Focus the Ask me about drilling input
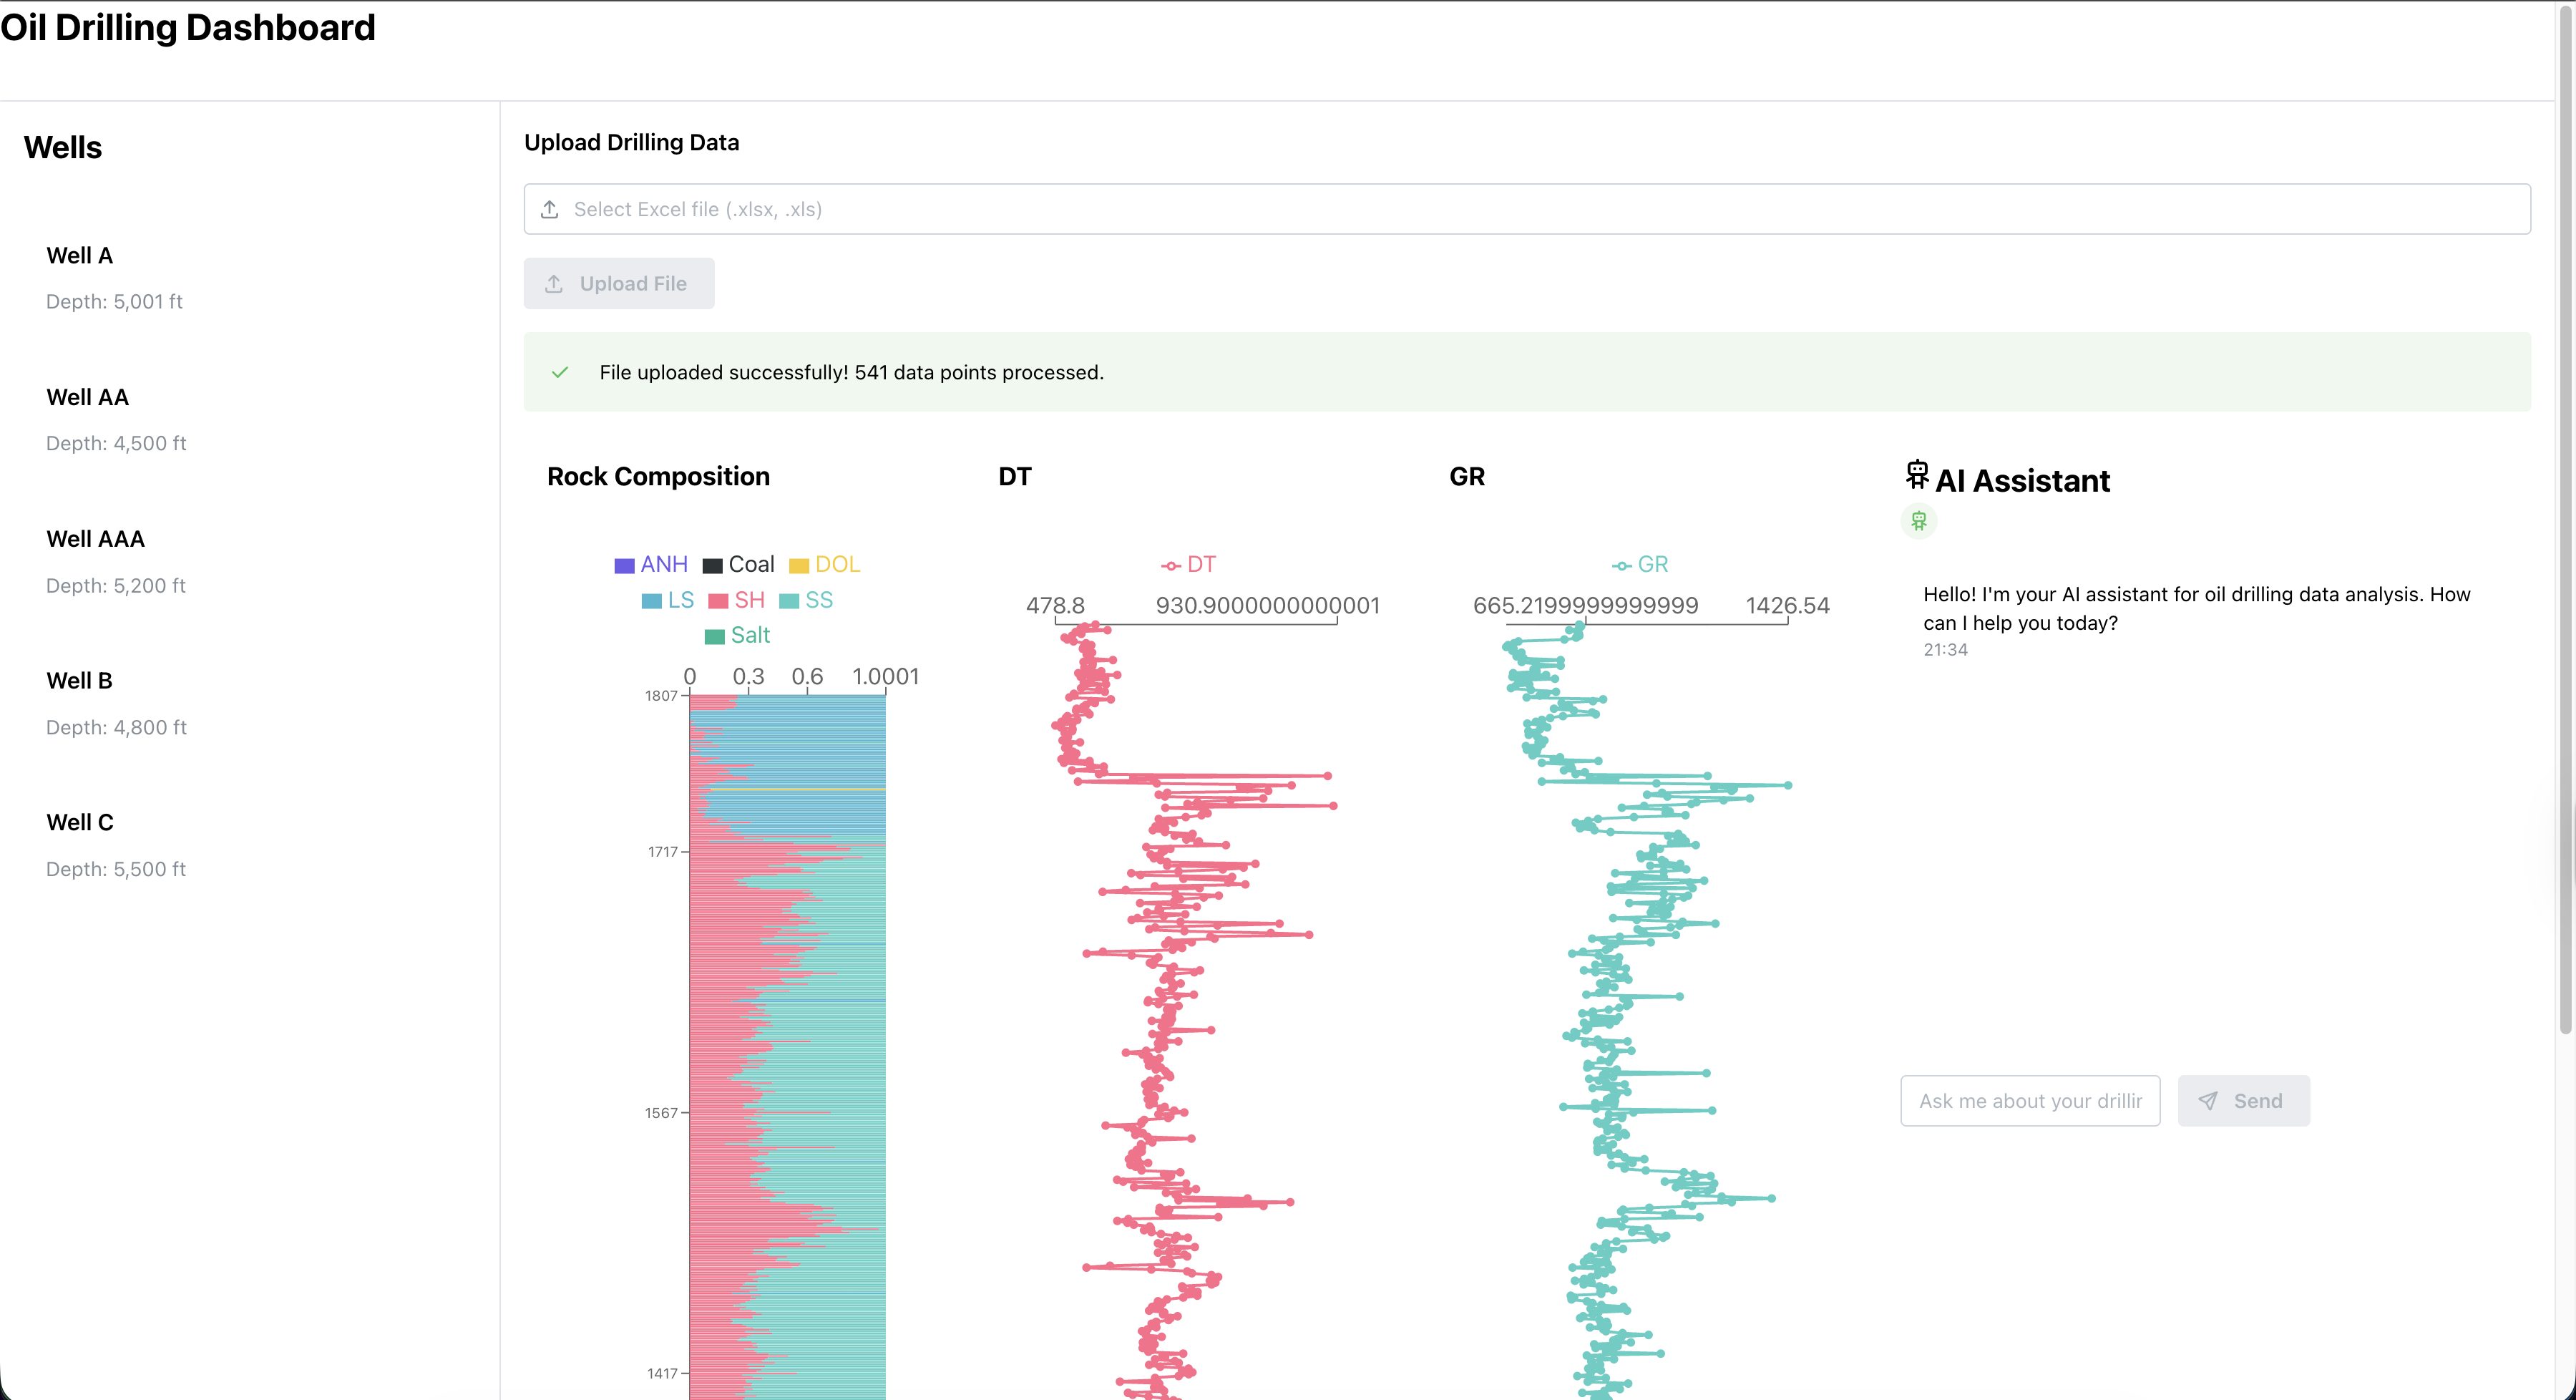 [2029, 1101]
